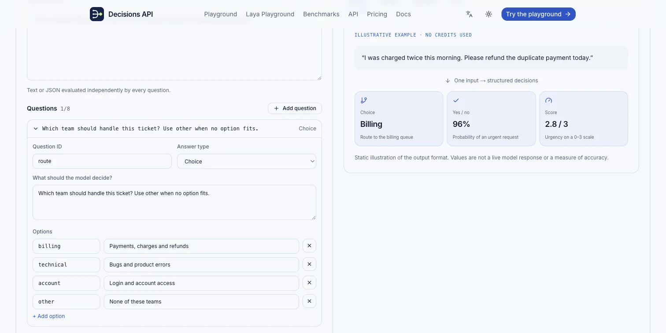Screen dimensions: 666x333
Task: Open the language translation switcher icon
Action: [469, 14]
